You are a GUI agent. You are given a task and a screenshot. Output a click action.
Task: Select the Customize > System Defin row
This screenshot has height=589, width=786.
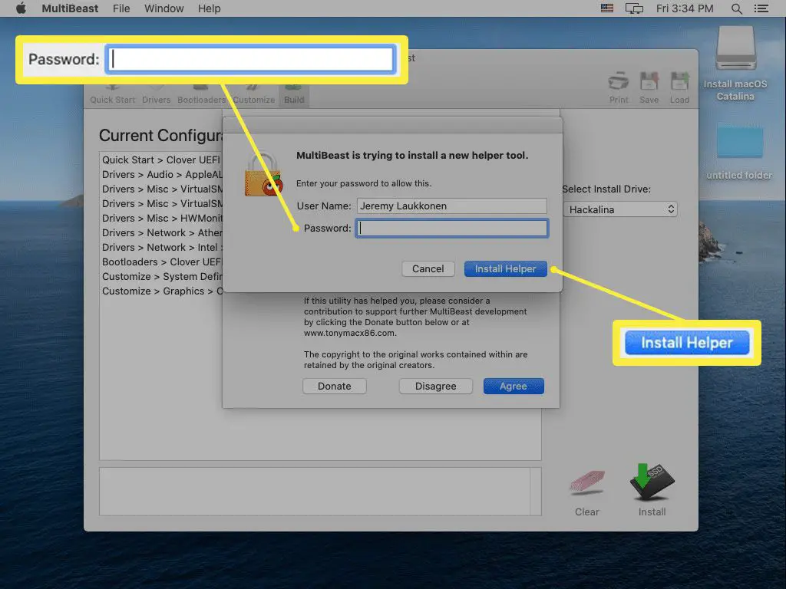[161, 276]
